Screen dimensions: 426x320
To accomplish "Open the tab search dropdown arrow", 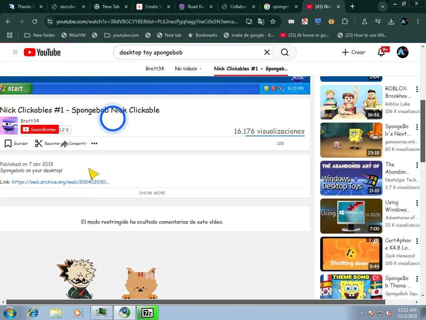I will [382, 7].
